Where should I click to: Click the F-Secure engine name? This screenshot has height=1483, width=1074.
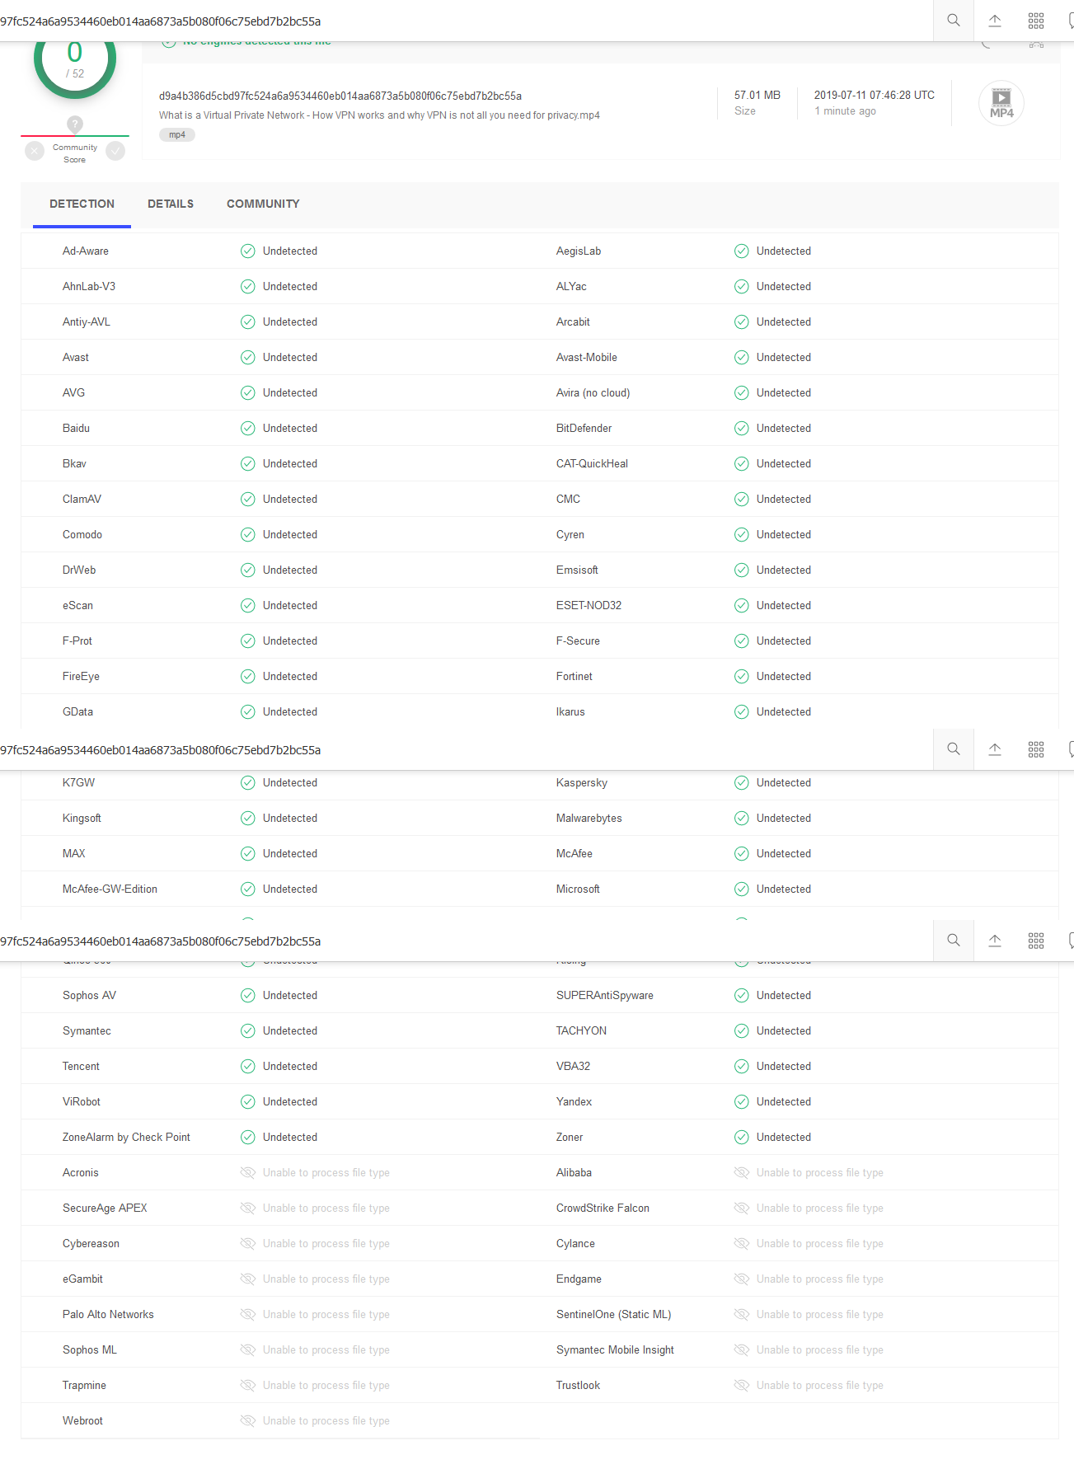click(x=578, y=641)
